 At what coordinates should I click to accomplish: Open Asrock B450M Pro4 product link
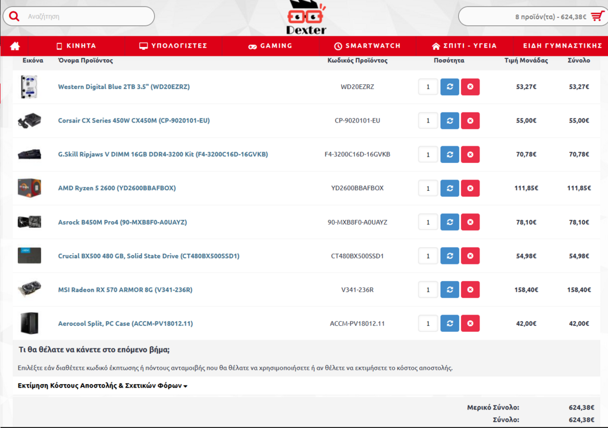point(123,222)
